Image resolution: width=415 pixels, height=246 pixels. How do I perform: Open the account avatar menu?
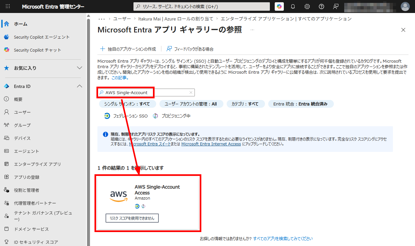tap(405, 6)
